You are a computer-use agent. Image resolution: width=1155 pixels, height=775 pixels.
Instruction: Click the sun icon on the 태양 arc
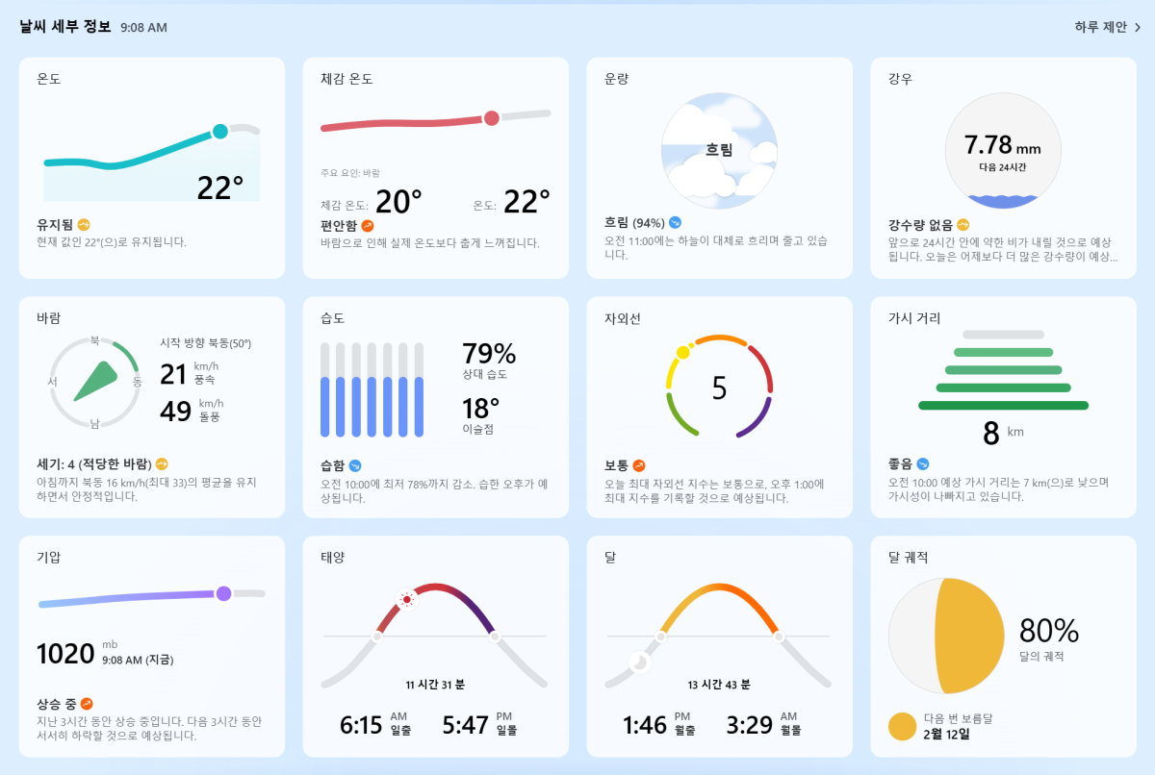pos(406,600)
